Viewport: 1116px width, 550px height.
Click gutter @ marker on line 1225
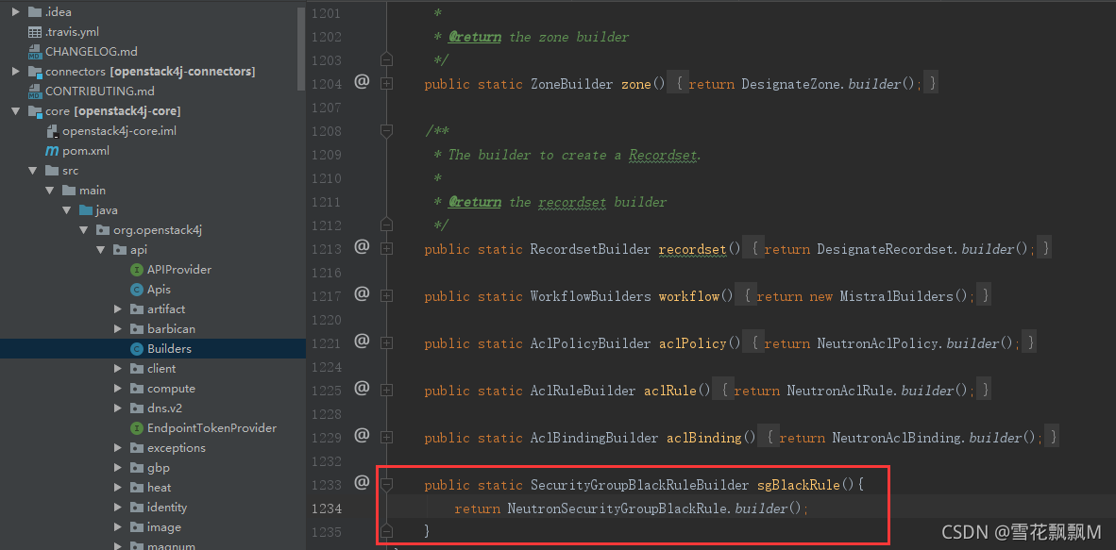pos(362,389)
